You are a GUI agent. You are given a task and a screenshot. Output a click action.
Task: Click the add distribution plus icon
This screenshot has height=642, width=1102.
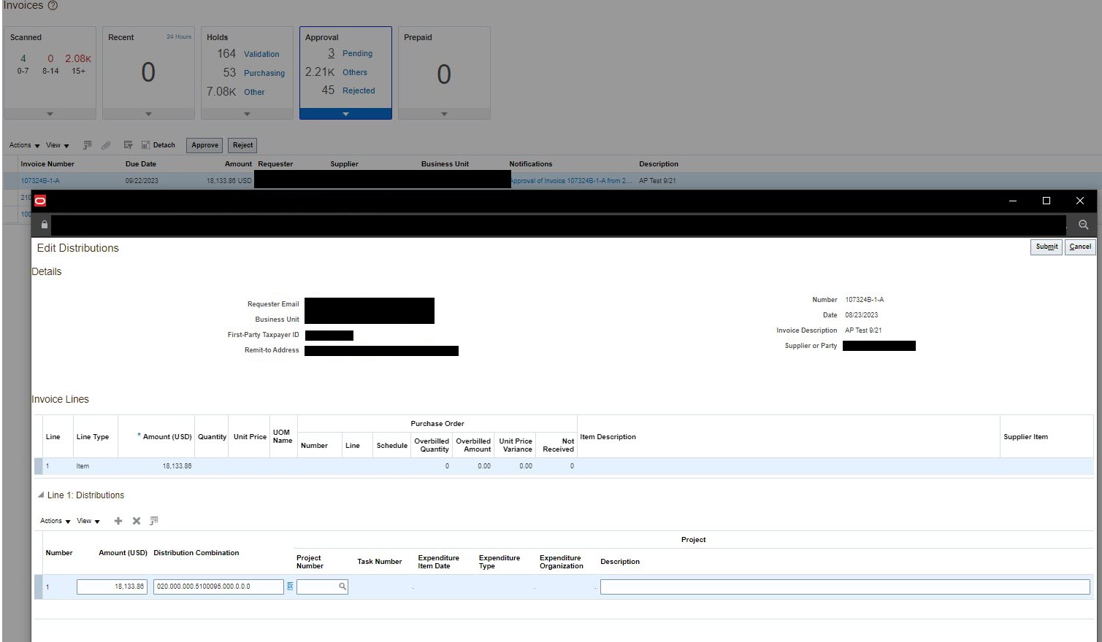118,521
